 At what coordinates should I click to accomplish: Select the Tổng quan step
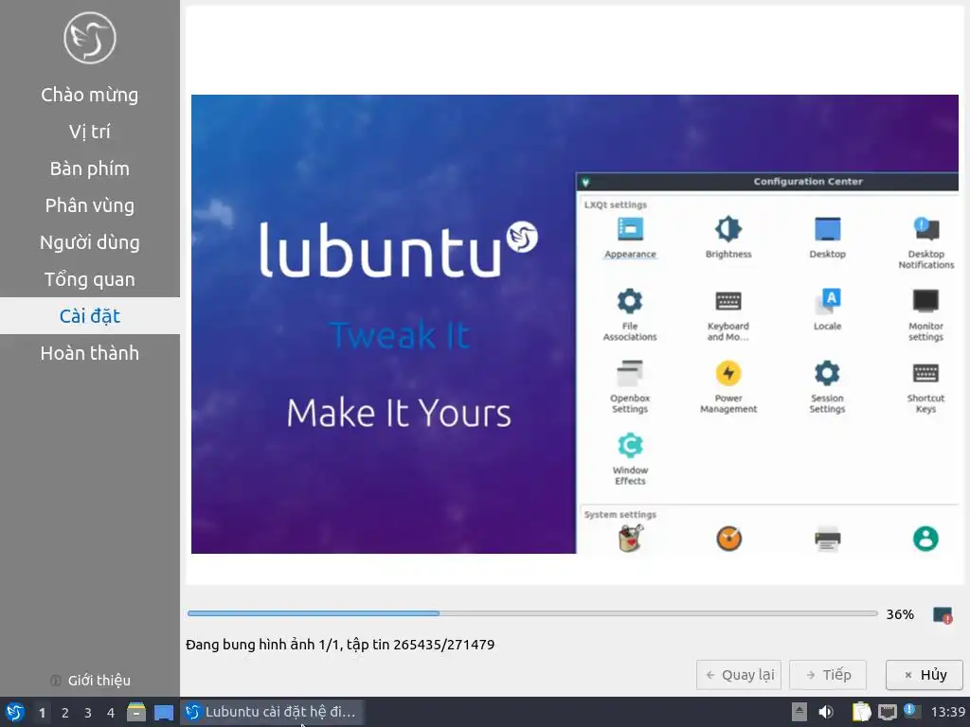click(90, 279)
